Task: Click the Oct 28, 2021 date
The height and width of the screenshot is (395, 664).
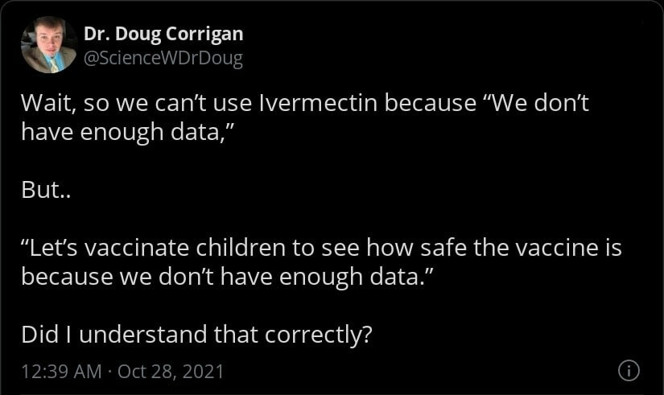Action: click(x=171, y=372)
